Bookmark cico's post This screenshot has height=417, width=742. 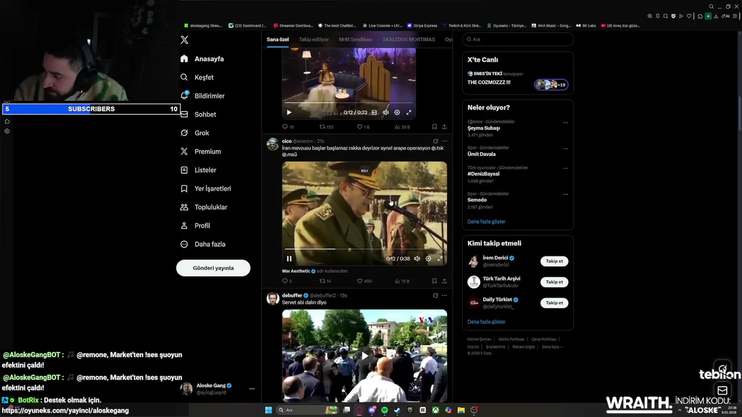pyautogui.click(x=434, y=281)
